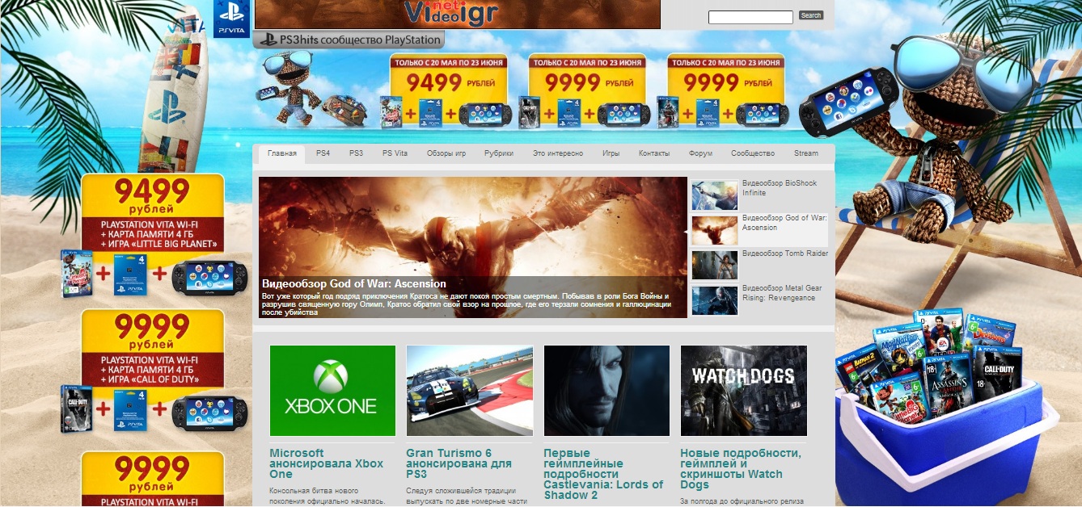Open article Microsoft анонсировала Xbox One
The image size is (1082, 507).
pyautogui.click(x=327, y=463)
